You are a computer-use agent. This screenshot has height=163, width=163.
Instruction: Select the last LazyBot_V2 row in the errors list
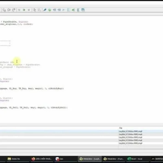click(81, 143)
